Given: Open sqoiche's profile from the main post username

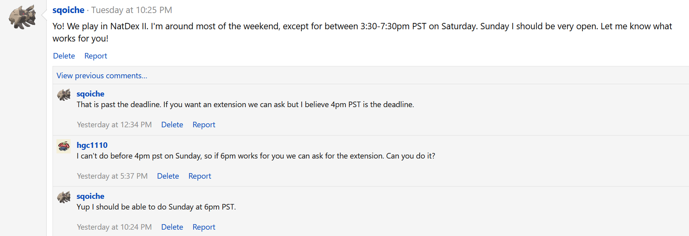Looking at the screenshot, I should [x=68, y=10].
